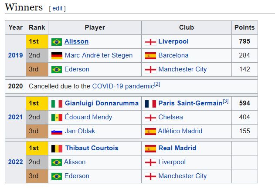Viewport: 275px width, 189px height.
Task: Click the Belgium flag beside Thibaut Courtois
Action: 57,148
